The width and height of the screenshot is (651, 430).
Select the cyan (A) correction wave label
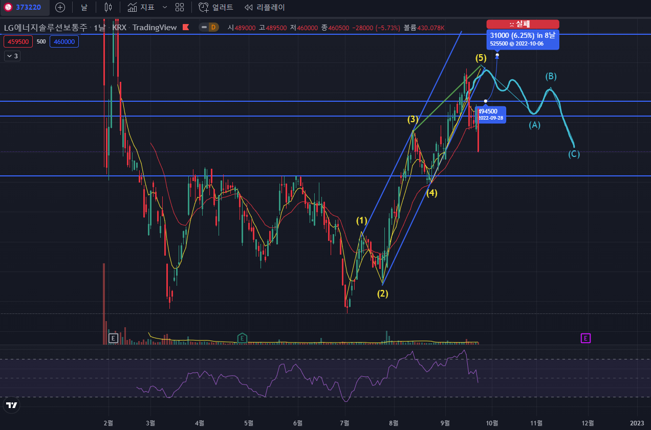[534, 124]
